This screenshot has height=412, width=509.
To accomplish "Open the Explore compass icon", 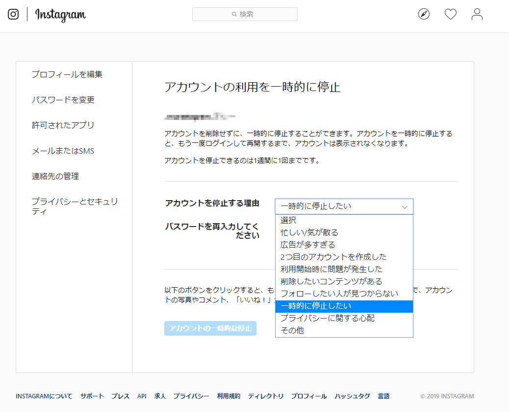I will point(424,14).
